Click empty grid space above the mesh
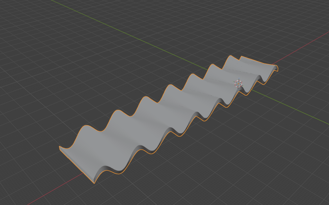The height and width of the screenshot is (205, 329). coord(129,48)
